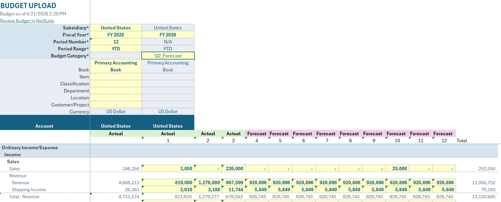This screenshot has height=202, width=501.
Task: Click the Shipping Income period 3 value 11,744
Action: point(233,189)
